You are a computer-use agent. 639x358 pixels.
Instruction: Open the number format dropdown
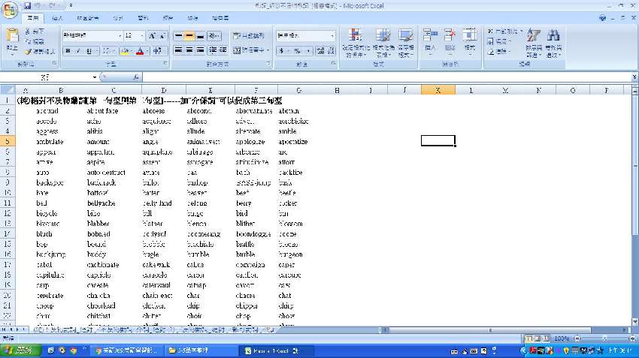(332, 36)
